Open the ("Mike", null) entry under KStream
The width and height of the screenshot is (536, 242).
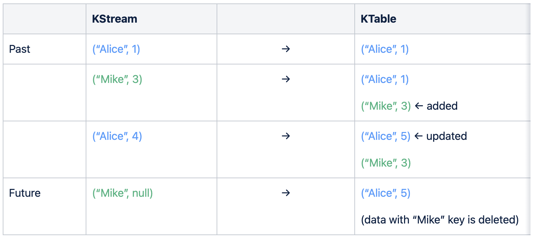pyautogui.click(x=123, y=193)
